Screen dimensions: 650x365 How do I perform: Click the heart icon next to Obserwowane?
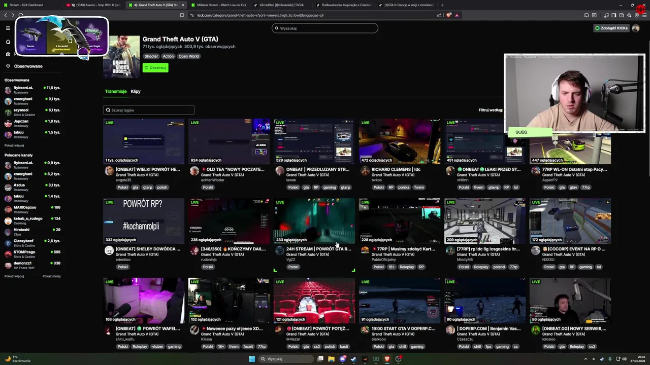8,66
